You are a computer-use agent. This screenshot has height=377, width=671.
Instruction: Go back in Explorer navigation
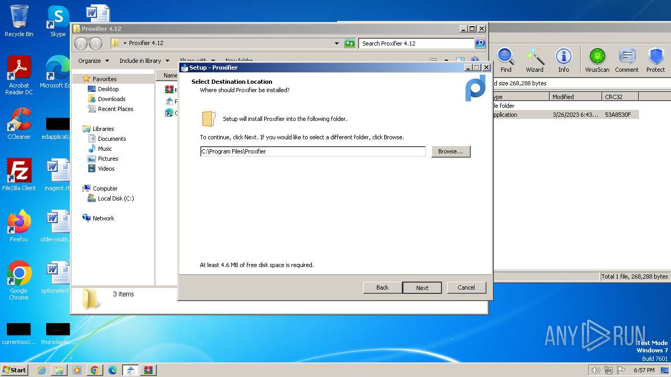click(x=81, y=43)
